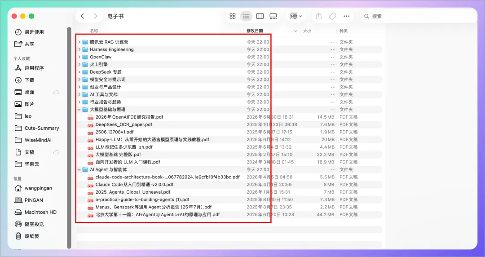Image resolution: width=485 pixels, height=257 pixels.
Task: Collapse the 大模型基础与原理 folder
Action: point(79,110)
